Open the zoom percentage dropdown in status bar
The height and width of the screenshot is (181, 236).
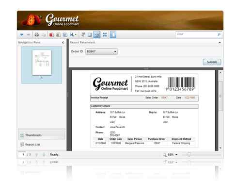[176, 155]
